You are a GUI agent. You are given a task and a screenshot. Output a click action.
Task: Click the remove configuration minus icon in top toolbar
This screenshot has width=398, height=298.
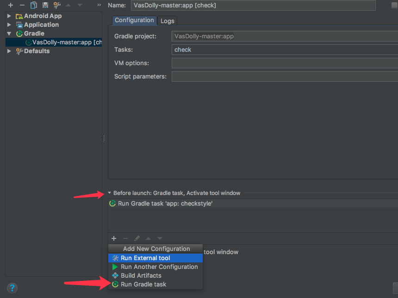coord(22,5)
